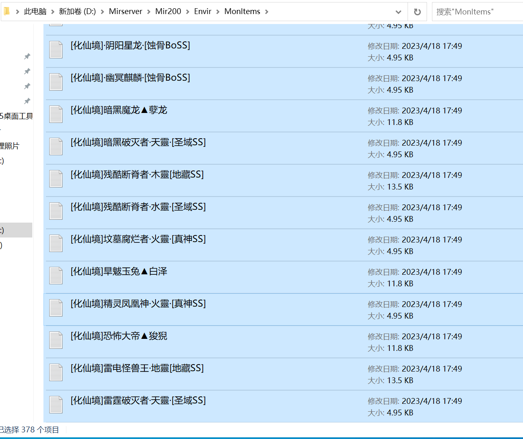Select file name [化仙境]残酷断脊者·水靈·[圣域SS]
Viewport: 523px width, 439px height.
pos(138,207)
